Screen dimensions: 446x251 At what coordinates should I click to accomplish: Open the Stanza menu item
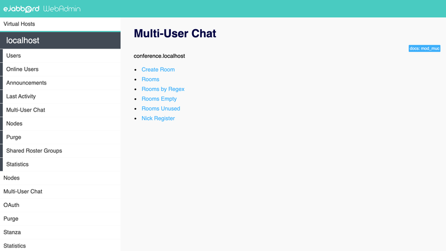click(60, 233)
